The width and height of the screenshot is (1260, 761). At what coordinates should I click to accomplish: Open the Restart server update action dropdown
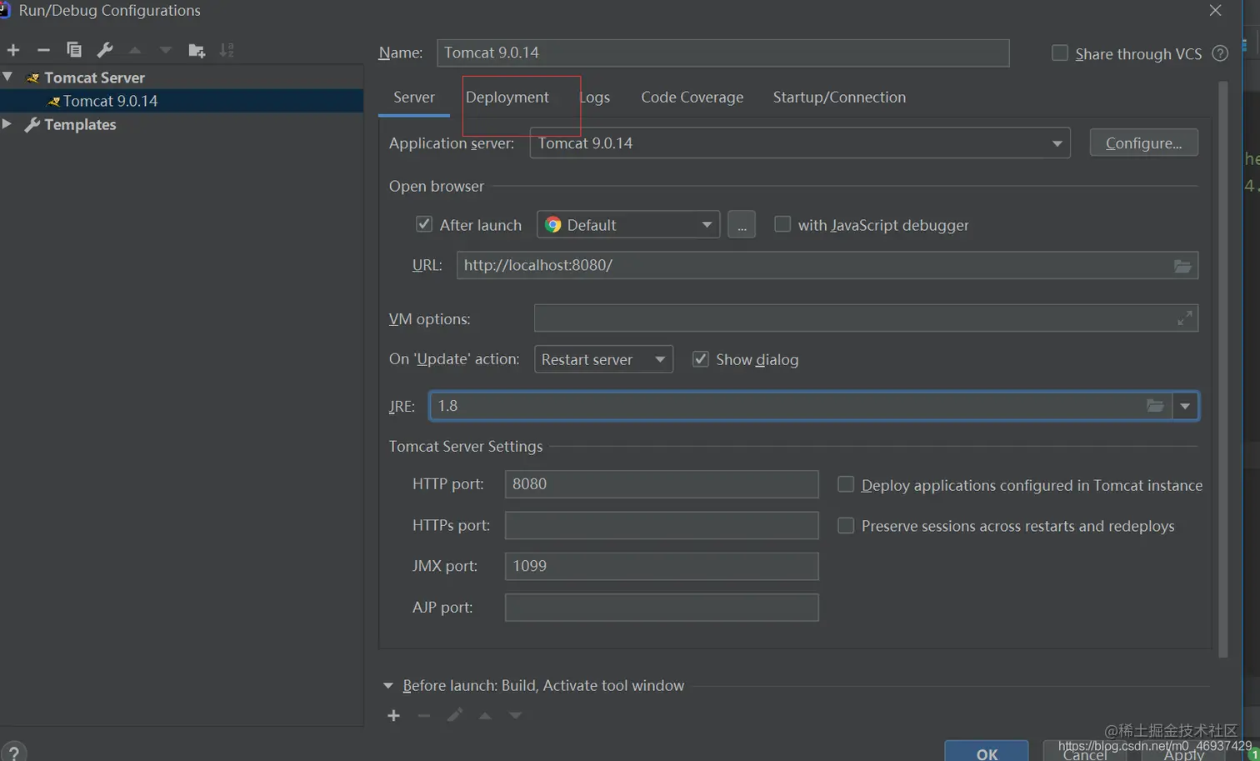pyautogui.click(x=603, y=359)
